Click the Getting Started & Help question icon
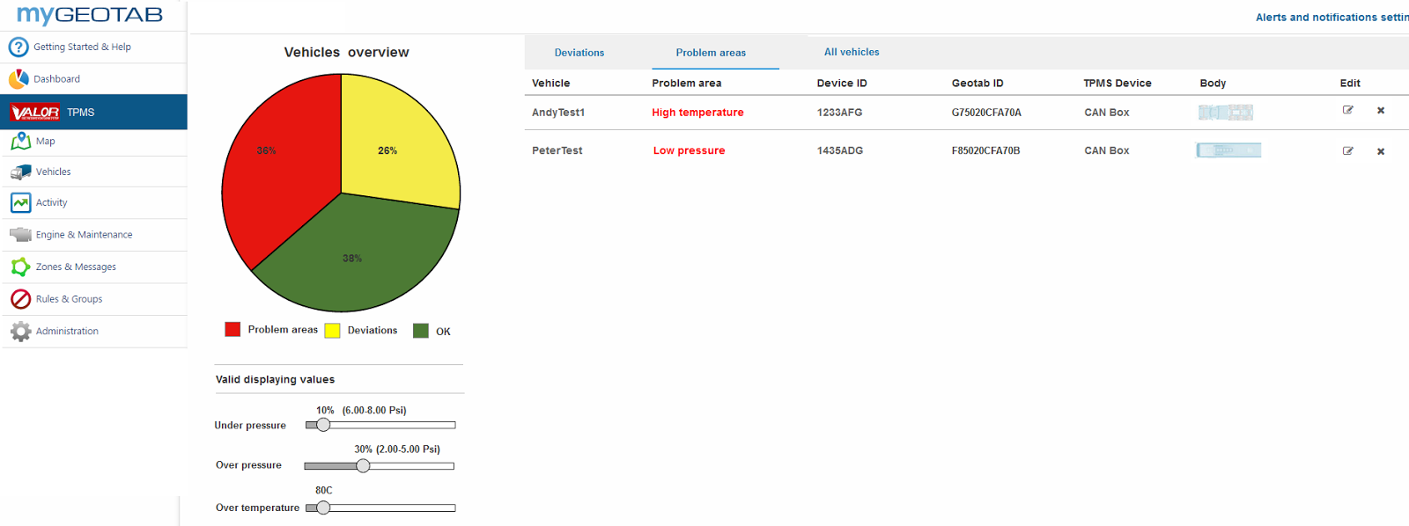Screen dimensions: 1409x526 pos(18,47)
